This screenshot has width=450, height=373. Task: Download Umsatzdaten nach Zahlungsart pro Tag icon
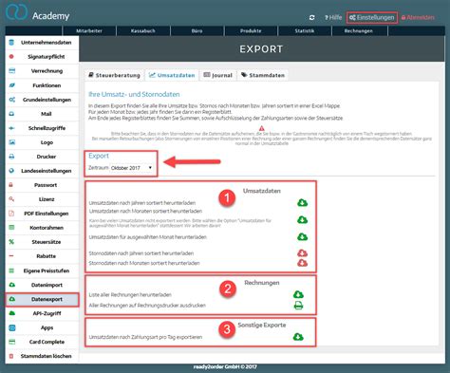(298, 337)
